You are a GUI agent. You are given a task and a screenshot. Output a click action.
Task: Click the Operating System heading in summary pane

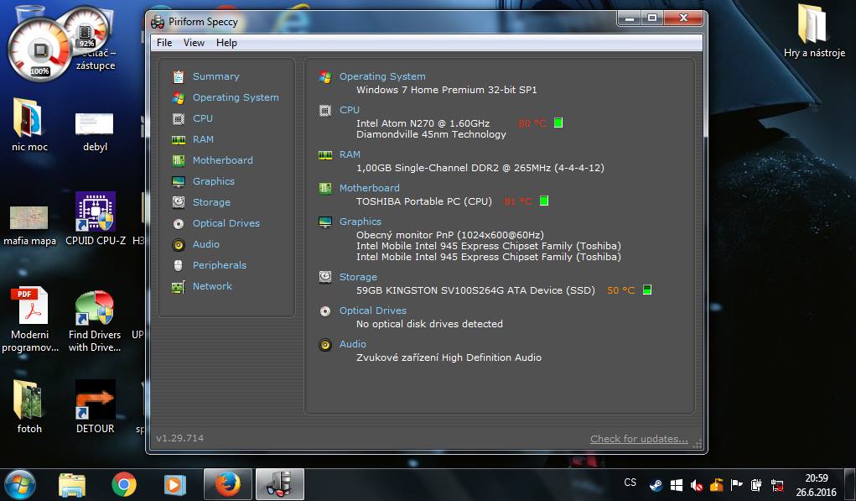pos(382,76)
